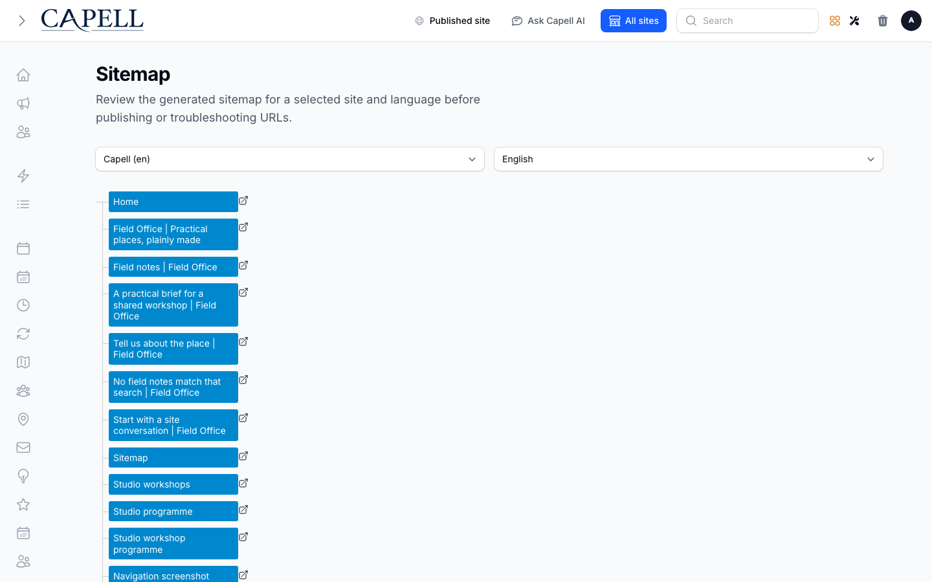Open external link for Home page
The image size is (932, 582).
pos(243,200)
